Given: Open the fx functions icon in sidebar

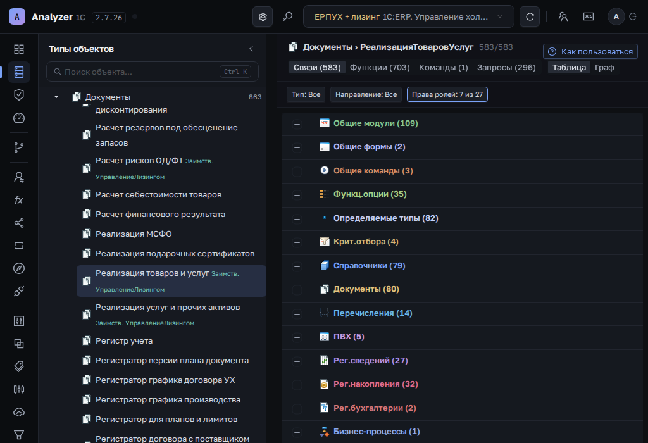Looking at the screenshot, I should [19, 200].
